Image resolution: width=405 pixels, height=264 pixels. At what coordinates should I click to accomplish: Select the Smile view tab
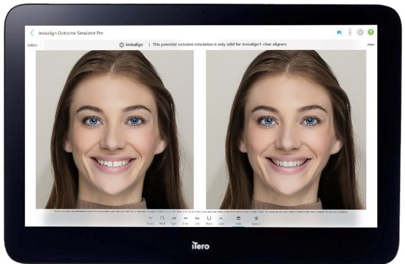[x=238, y=220]
